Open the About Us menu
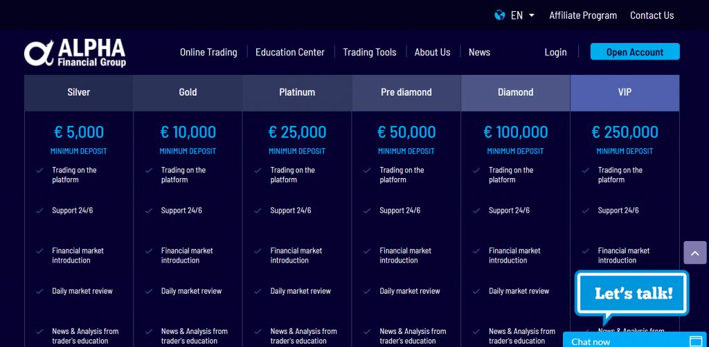The width and height of the screenshot is (709, 347). tap(432, 52)
